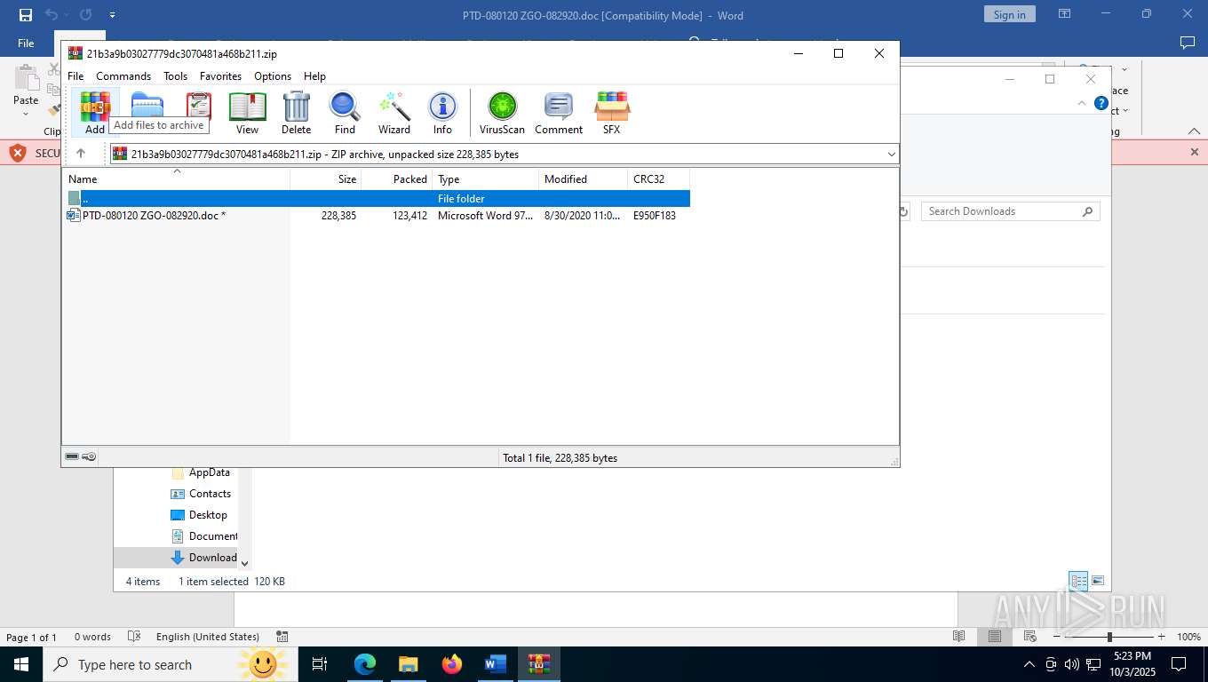Sort by CRC32 column header
Screen dimensions: 1208x682
(x=658, y=179)
